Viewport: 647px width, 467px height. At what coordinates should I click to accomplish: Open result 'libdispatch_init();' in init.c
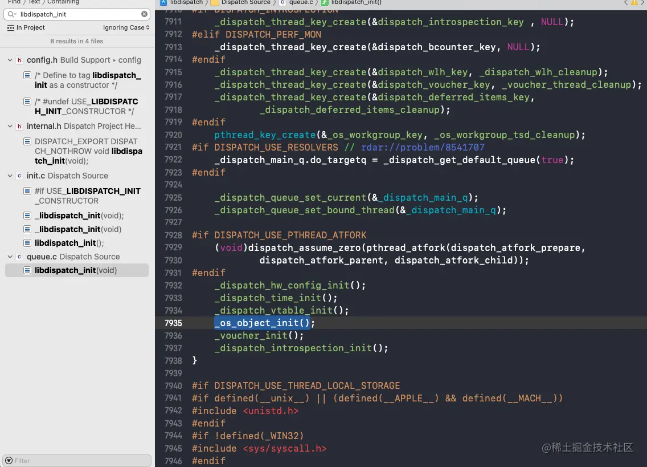click(69, 243)
